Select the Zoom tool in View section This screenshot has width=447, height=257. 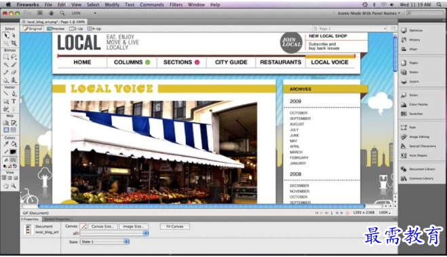[x=14, y=186]
